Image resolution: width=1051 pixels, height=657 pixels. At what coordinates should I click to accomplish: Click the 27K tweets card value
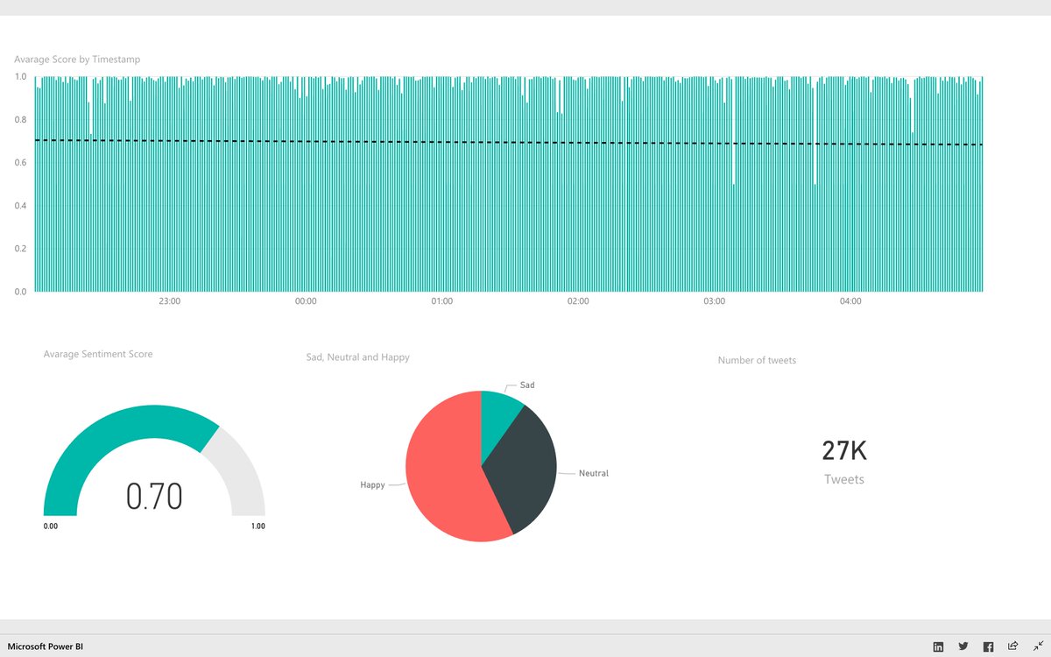click(844, 451)
